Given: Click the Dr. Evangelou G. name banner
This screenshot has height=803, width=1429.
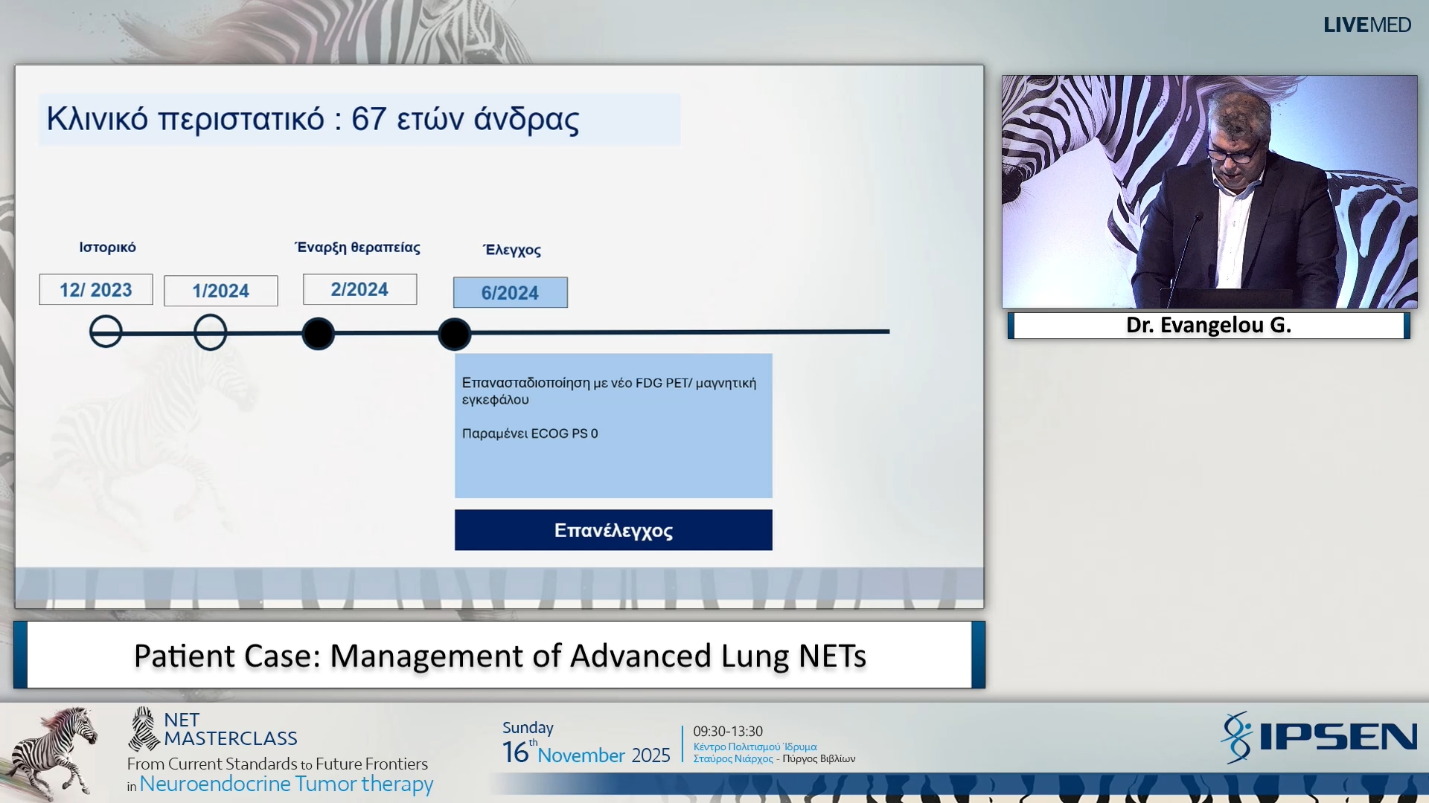Looking at the screenshot, I should [1208, 325].
